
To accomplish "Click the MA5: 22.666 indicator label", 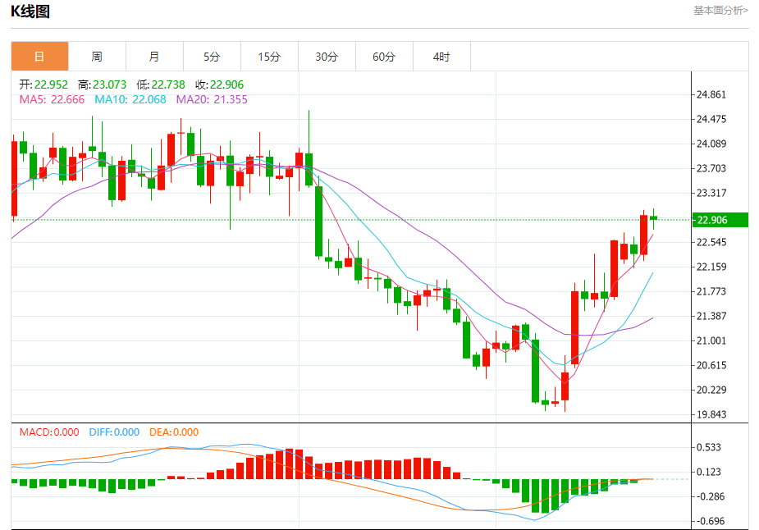I will pyautogui.click(x=52, y=100).
